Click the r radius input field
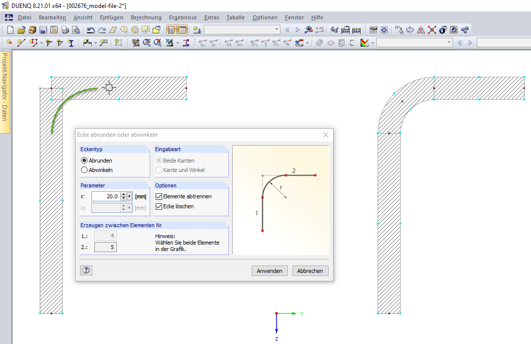Screen dimensions: 531x344 tap(106, 196)
